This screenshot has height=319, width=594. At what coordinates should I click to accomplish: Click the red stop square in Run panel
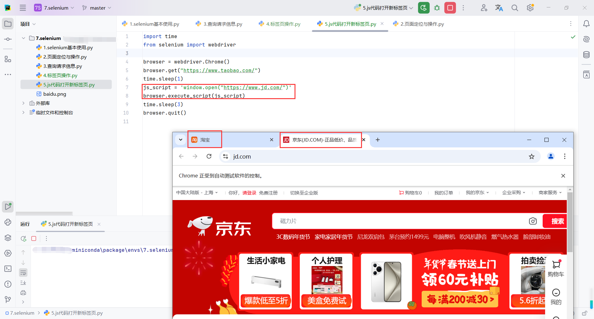coord(34,238)
